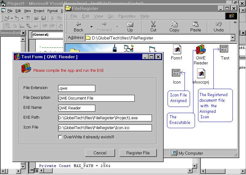Click the Paste clipboard icon
Screen dimensions: 246x175
195,24
